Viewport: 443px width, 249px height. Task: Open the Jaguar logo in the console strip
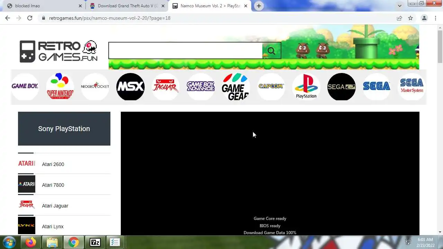[x=166, y=86]
